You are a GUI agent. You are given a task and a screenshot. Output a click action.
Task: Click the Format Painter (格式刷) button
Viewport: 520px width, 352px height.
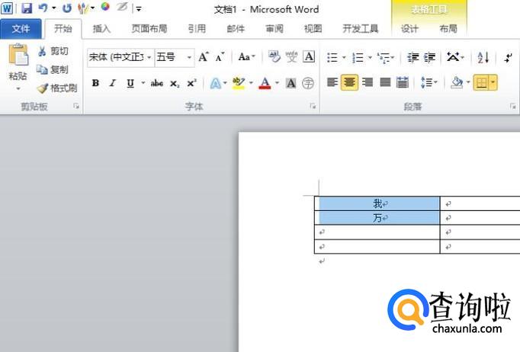click(x=57, y=88)
